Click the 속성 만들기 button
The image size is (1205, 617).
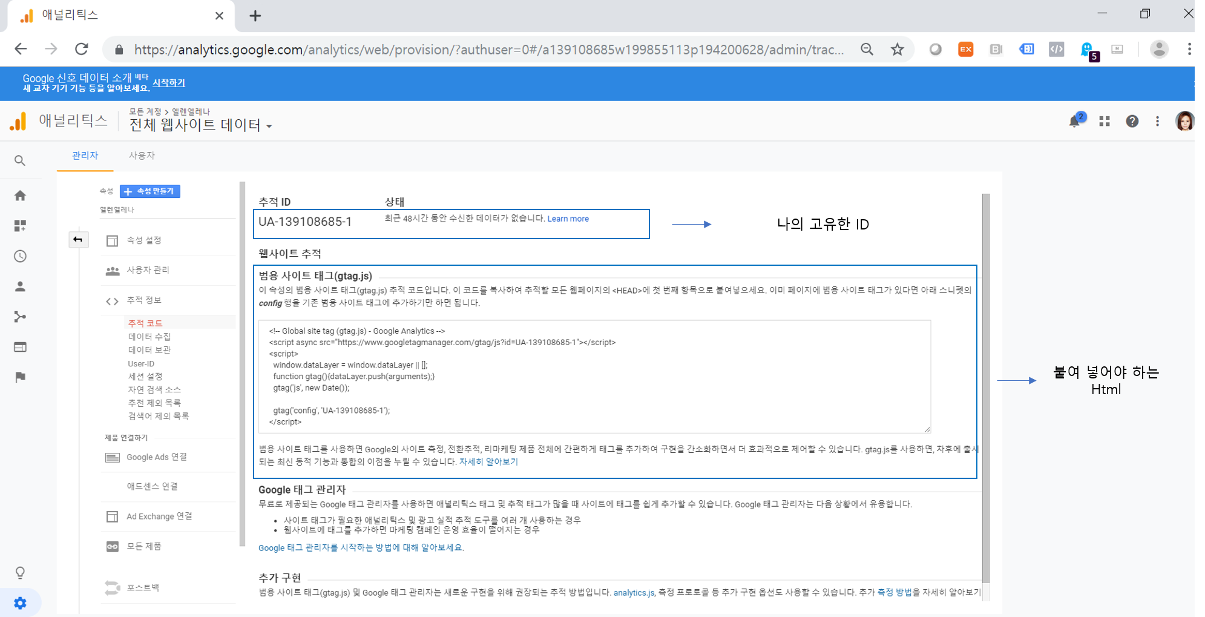coord(150,191)
